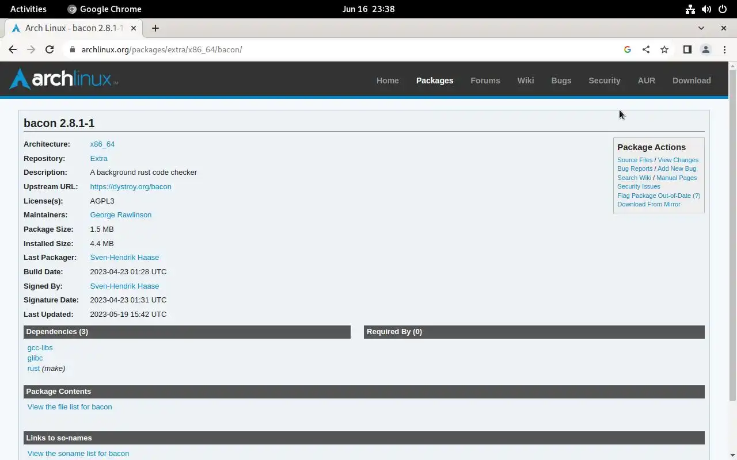Open the x86_64 architecture link
Image resolution: width=737 pixels, height=460 pixels.
pos(102,144)
